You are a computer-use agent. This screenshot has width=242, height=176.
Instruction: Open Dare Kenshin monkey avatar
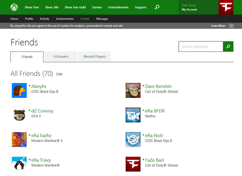tap(133, 90)
